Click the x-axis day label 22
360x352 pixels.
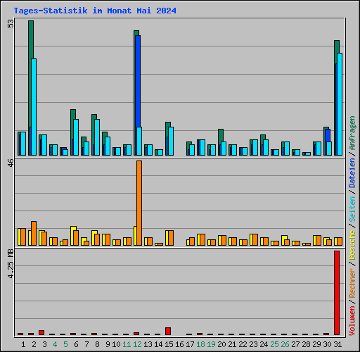click(243, 344)
